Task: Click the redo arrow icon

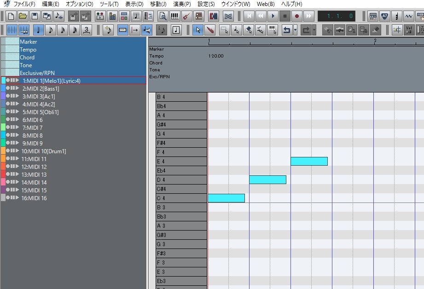Action: point(306,30)
